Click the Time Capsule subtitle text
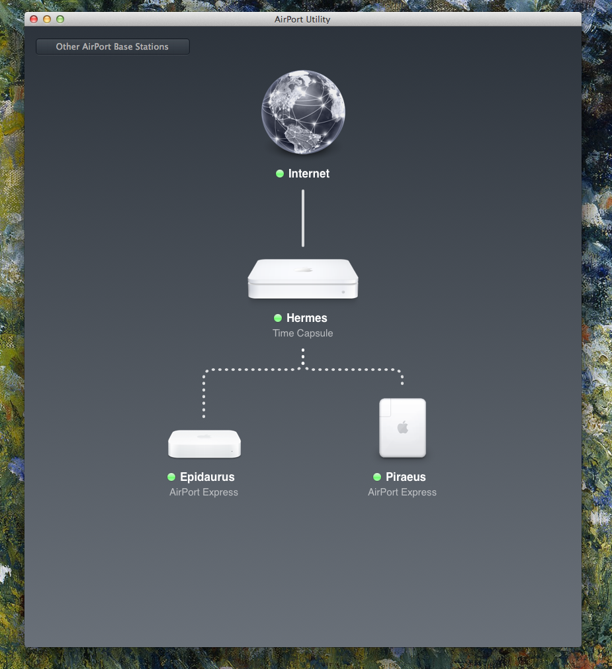Viewport: 612px width, 669px height. point(302,333)
